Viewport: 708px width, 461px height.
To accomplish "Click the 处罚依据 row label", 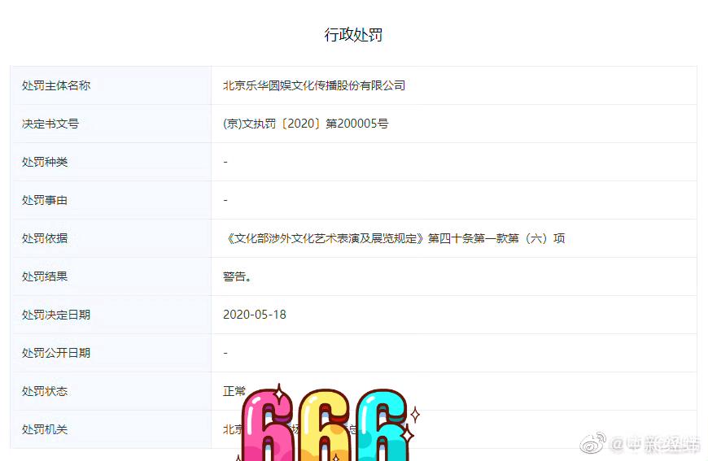I will [x=45, y=238].
